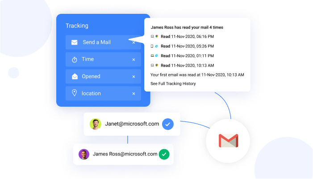Click green checkmark next to James Ross@microsoft.com
The image size is (313, 179).
tap(164, 154)
